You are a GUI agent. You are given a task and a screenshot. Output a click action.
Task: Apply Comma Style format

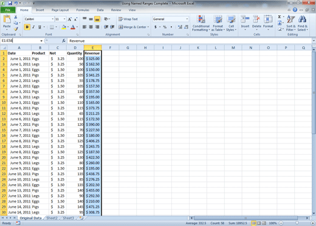(171, 27)
